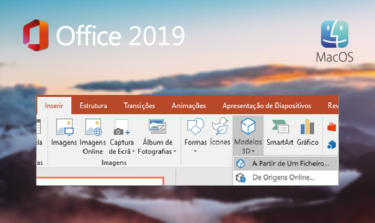Expand the Formas dropdown arrow
Screen dimensions: 375x223
pyautogui.click(x=195, y=151)
